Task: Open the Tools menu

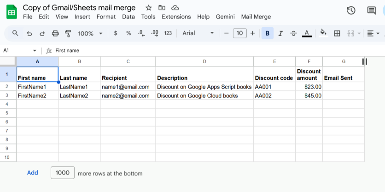Action: click(148, 17)
